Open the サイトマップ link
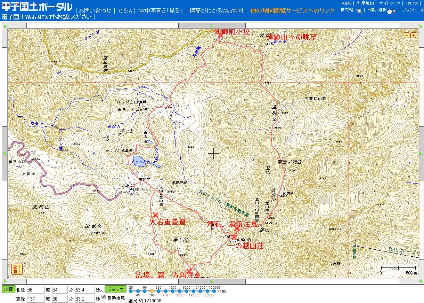 (x=390, y=3)
